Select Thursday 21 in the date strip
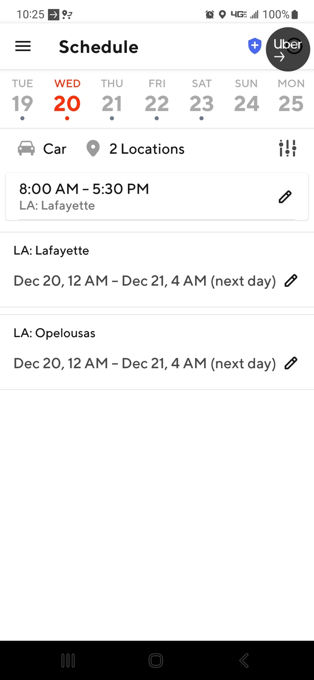This screenshot has width=314, height=680. (112, 99)
